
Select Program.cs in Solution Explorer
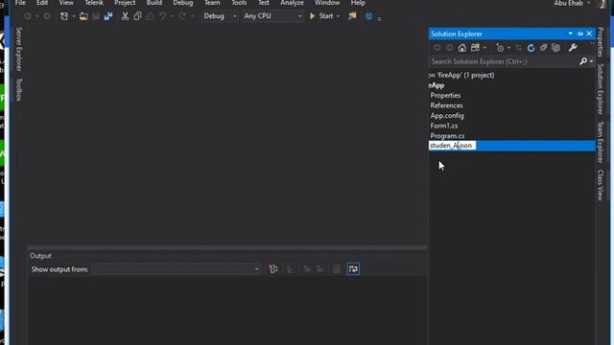point(448,136)
